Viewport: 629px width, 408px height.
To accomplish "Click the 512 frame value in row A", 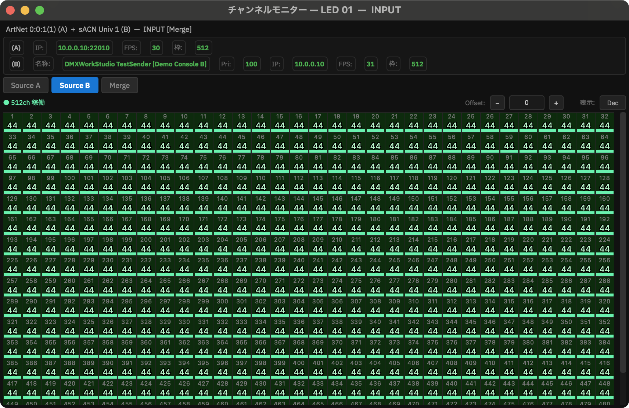I will [x=203, y=48].
